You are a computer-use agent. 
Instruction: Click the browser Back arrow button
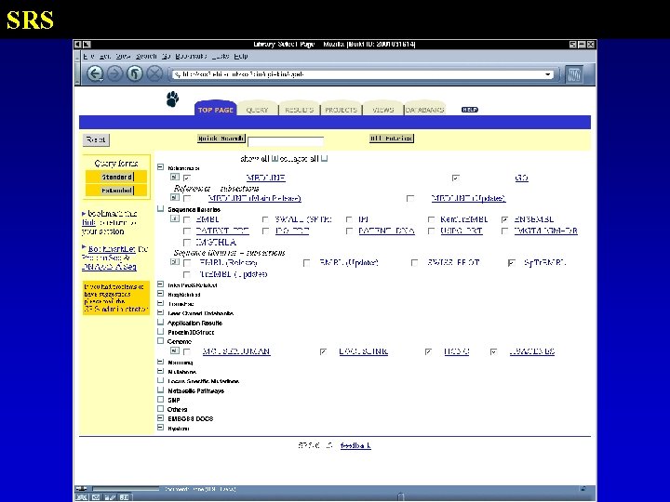point(95,73)
